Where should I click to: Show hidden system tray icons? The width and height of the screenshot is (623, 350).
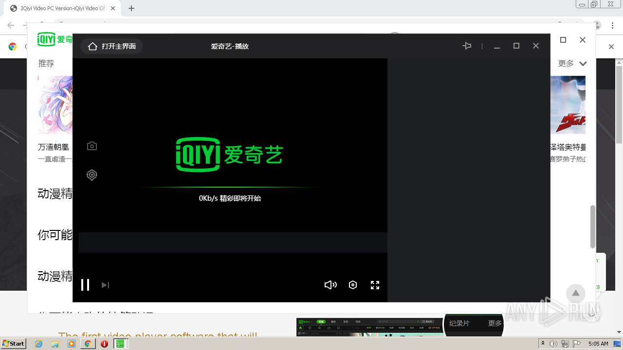pos(543,344)
